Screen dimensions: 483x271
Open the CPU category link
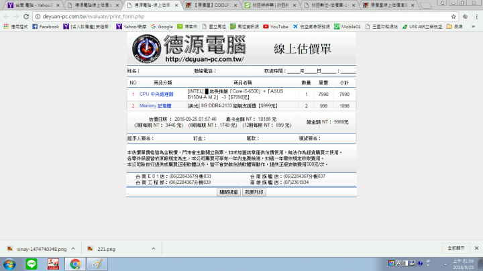(156, 94)
